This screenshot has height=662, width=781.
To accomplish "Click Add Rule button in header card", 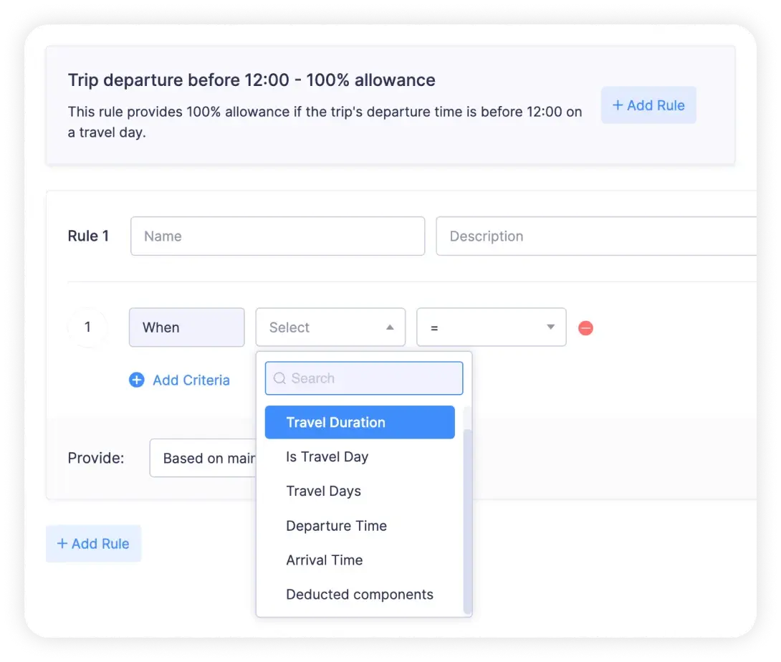I will click(648, 105).
